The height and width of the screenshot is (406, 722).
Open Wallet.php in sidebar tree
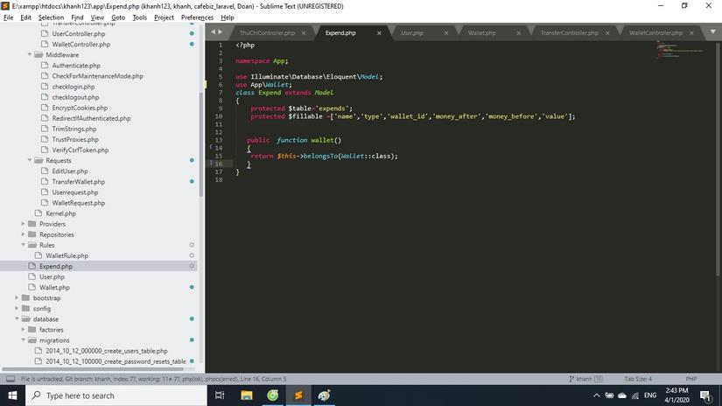coord(54,288)
